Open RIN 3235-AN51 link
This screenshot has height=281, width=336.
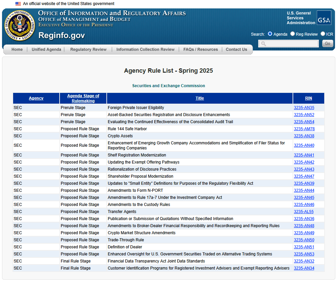click(x=304, y=247)
